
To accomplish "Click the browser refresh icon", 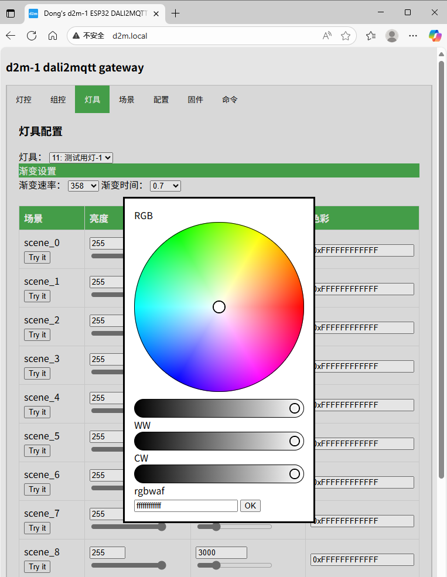I will tap(32, 36).
